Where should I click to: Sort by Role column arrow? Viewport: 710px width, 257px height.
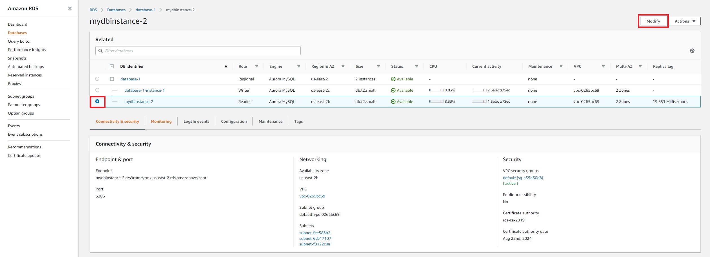coord(257,66)
